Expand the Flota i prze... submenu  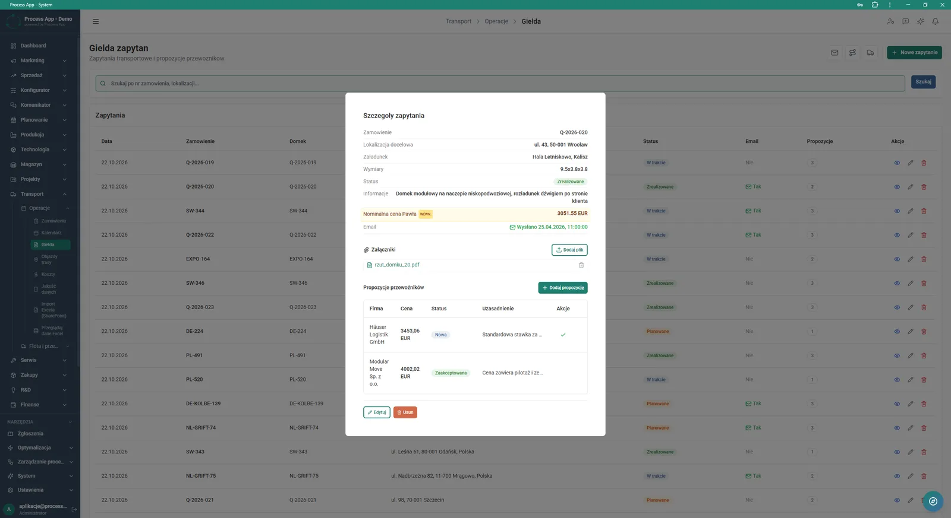click(45, 346)
